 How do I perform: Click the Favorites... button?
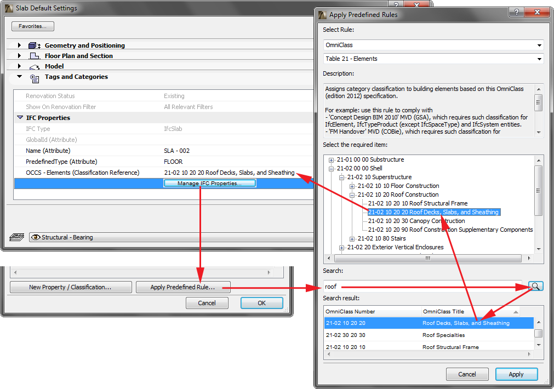33,26
